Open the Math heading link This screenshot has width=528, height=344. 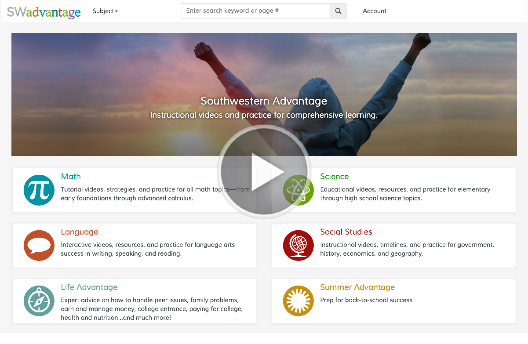(x=71, y=177)
